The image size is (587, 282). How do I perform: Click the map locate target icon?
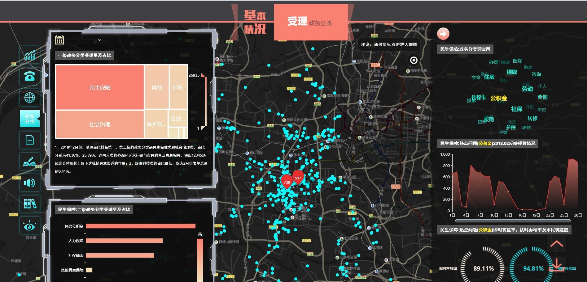click(x=414, y=59)
